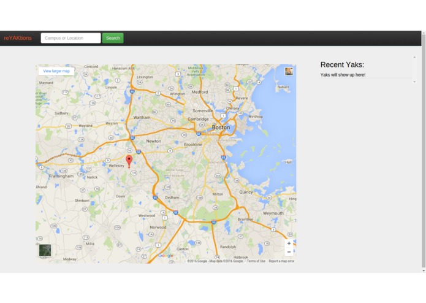Click the Quincy label on the map
Viewport: 426px width, 303px height.
click(246, 192)
